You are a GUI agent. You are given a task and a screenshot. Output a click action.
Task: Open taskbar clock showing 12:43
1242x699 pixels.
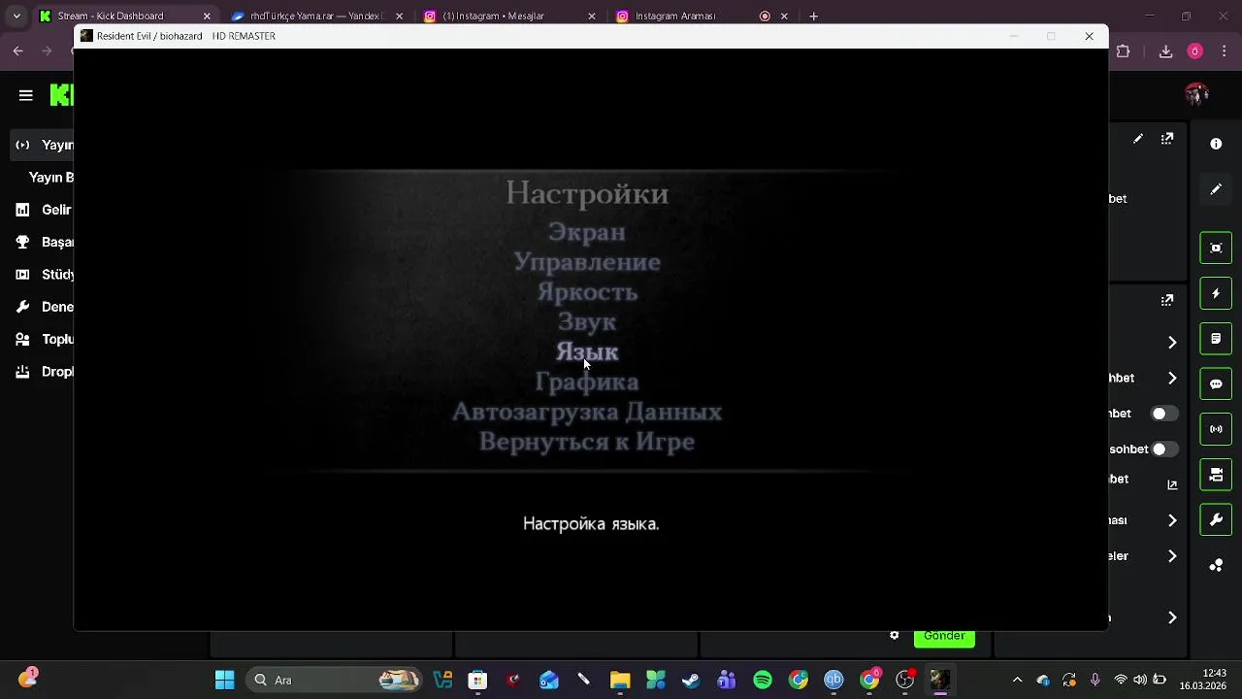pyautogui.click(x=1203, y=680)
